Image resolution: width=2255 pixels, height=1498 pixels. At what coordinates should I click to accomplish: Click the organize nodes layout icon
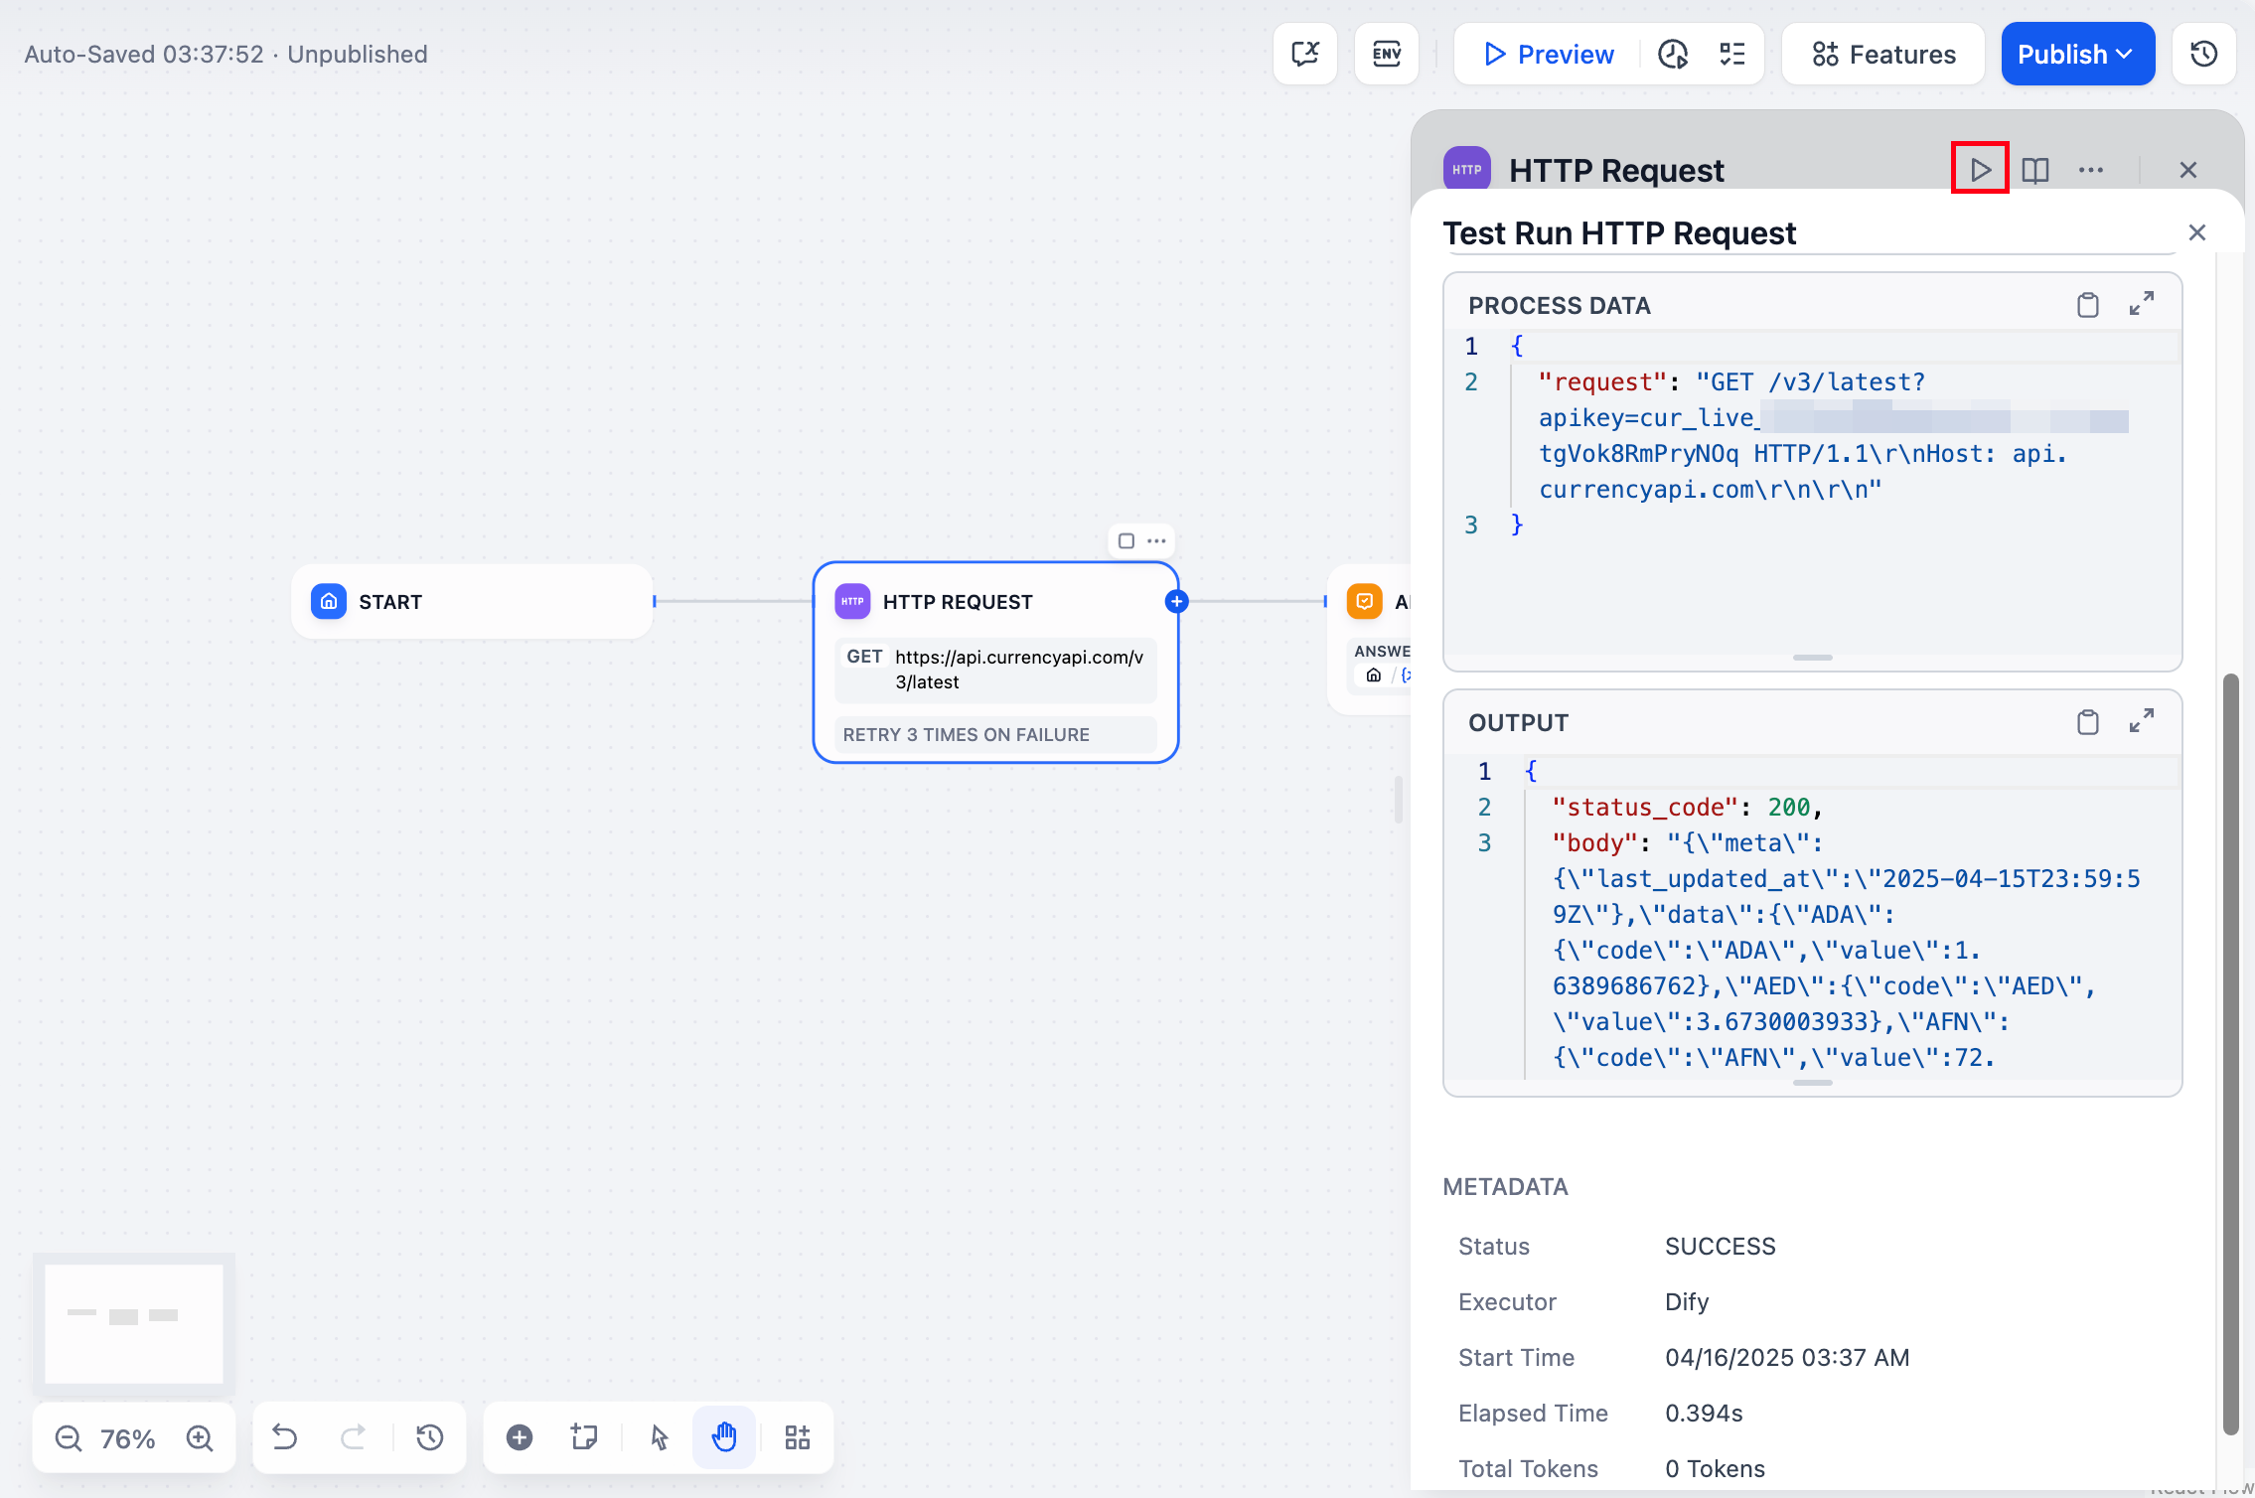(797, 1437)
